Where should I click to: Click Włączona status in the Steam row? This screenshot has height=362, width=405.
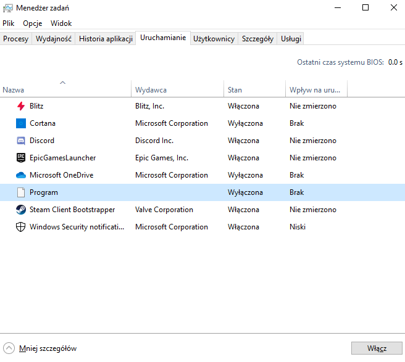243,210
